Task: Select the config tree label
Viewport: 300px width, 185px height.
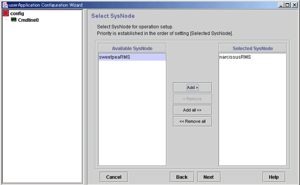Action: pos(17,13)
